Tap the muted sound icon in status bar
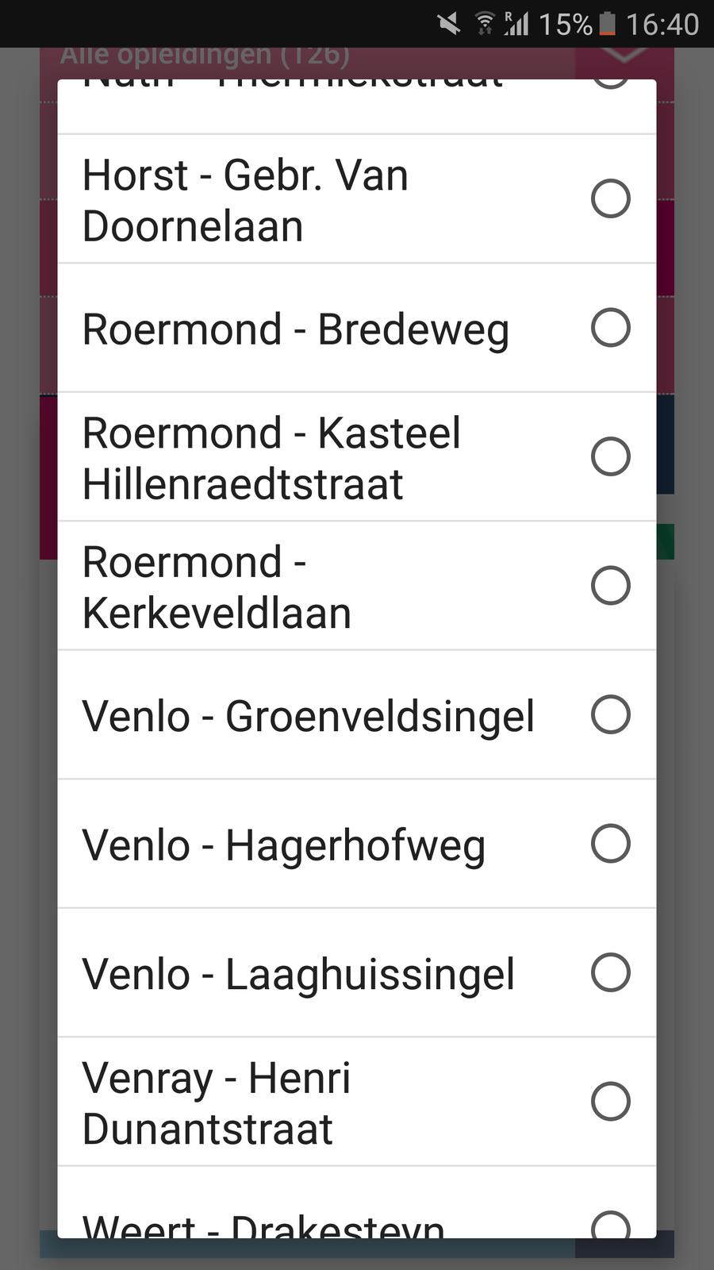 (x=449, y=24)
